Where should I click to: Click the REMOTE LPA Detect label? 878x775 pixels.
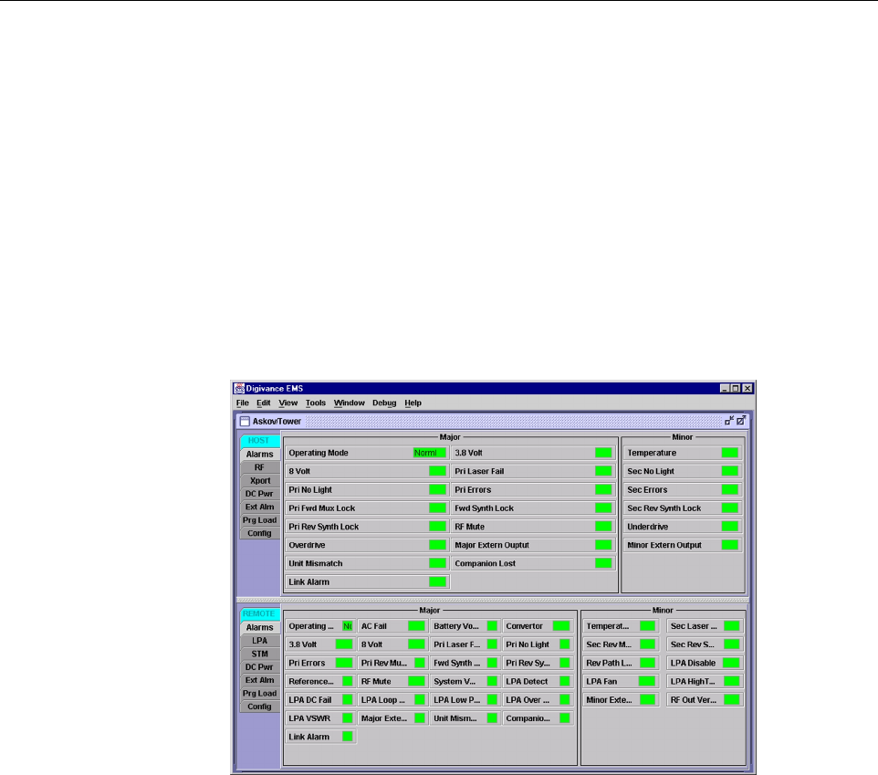tap(527, 682)
